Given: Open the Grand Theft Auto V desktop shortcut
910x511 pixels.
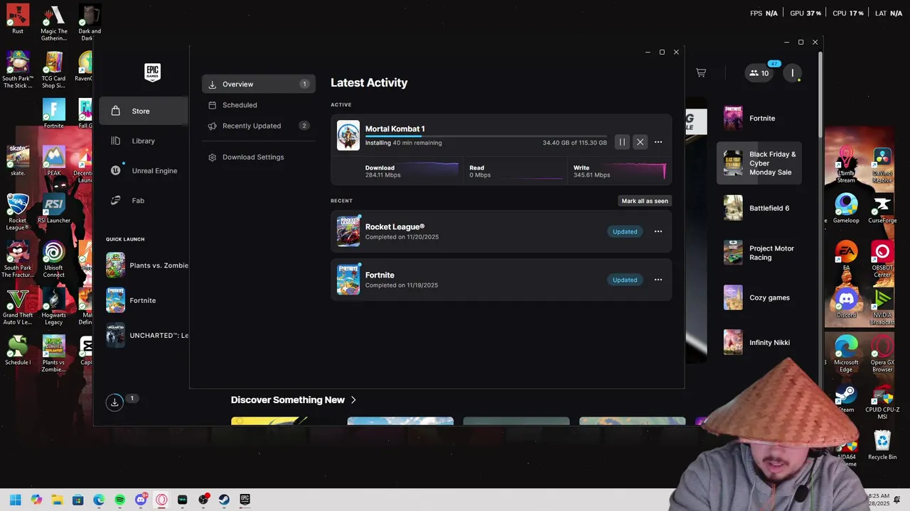Looking at the screenshot, I should 18,307.
